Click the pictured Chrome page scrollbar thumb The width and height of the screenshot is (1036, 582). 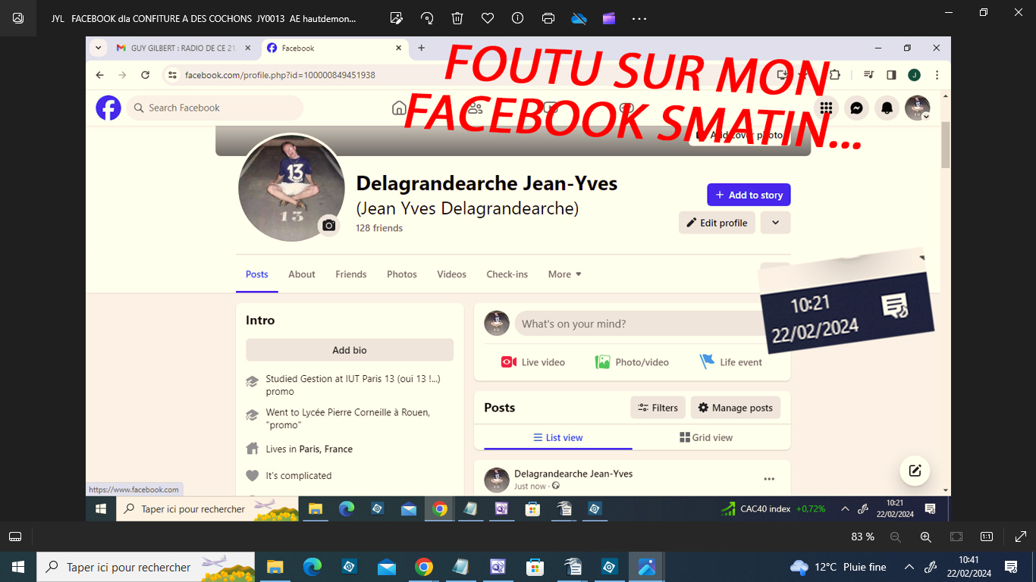(945, 145)
